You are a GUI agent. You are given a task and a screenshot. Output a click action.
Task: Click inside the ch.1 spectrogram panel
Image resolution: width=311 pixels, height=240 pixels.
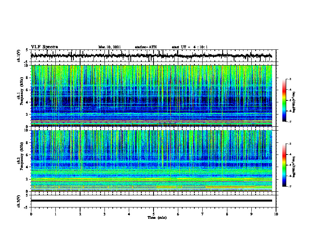click(x=151, y=96)
